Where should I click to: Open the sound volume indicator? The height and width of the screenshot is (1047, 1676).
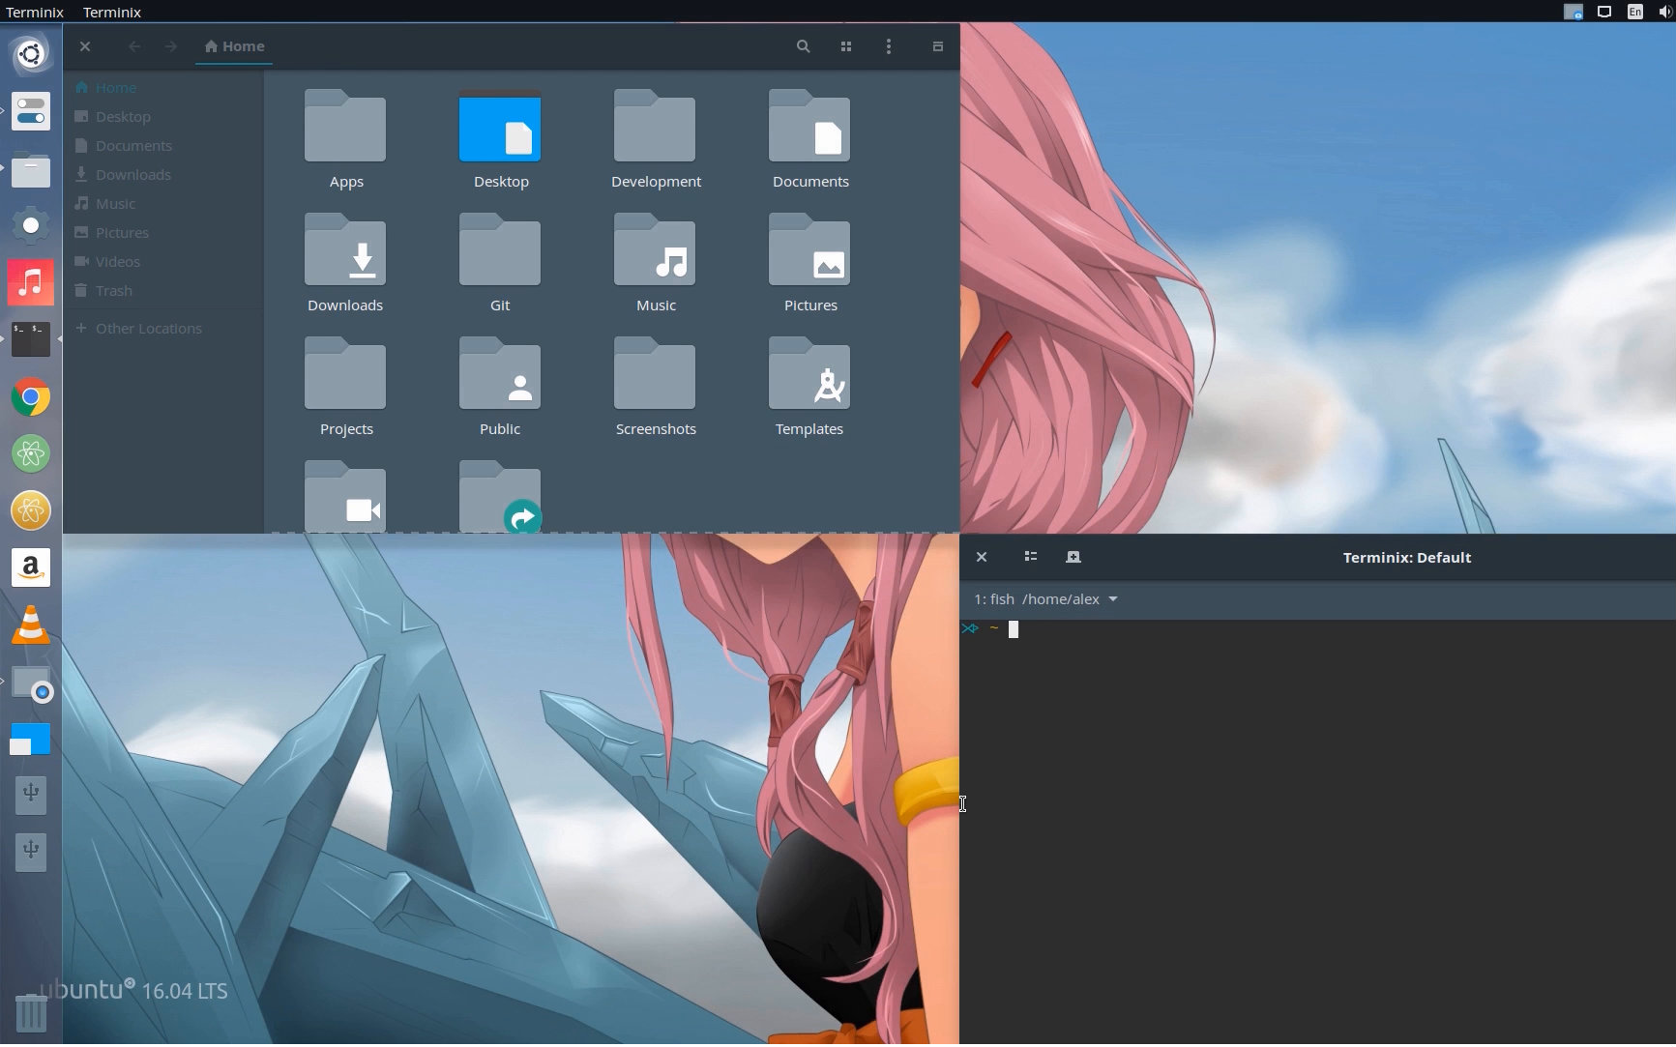point(1665,12)
